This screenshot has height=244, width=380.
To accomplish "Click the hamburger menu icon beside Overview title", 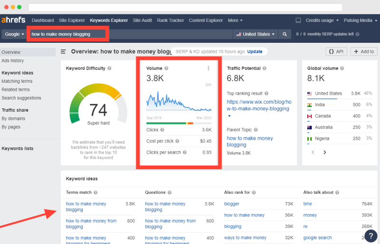I will [x=63, y=51].
